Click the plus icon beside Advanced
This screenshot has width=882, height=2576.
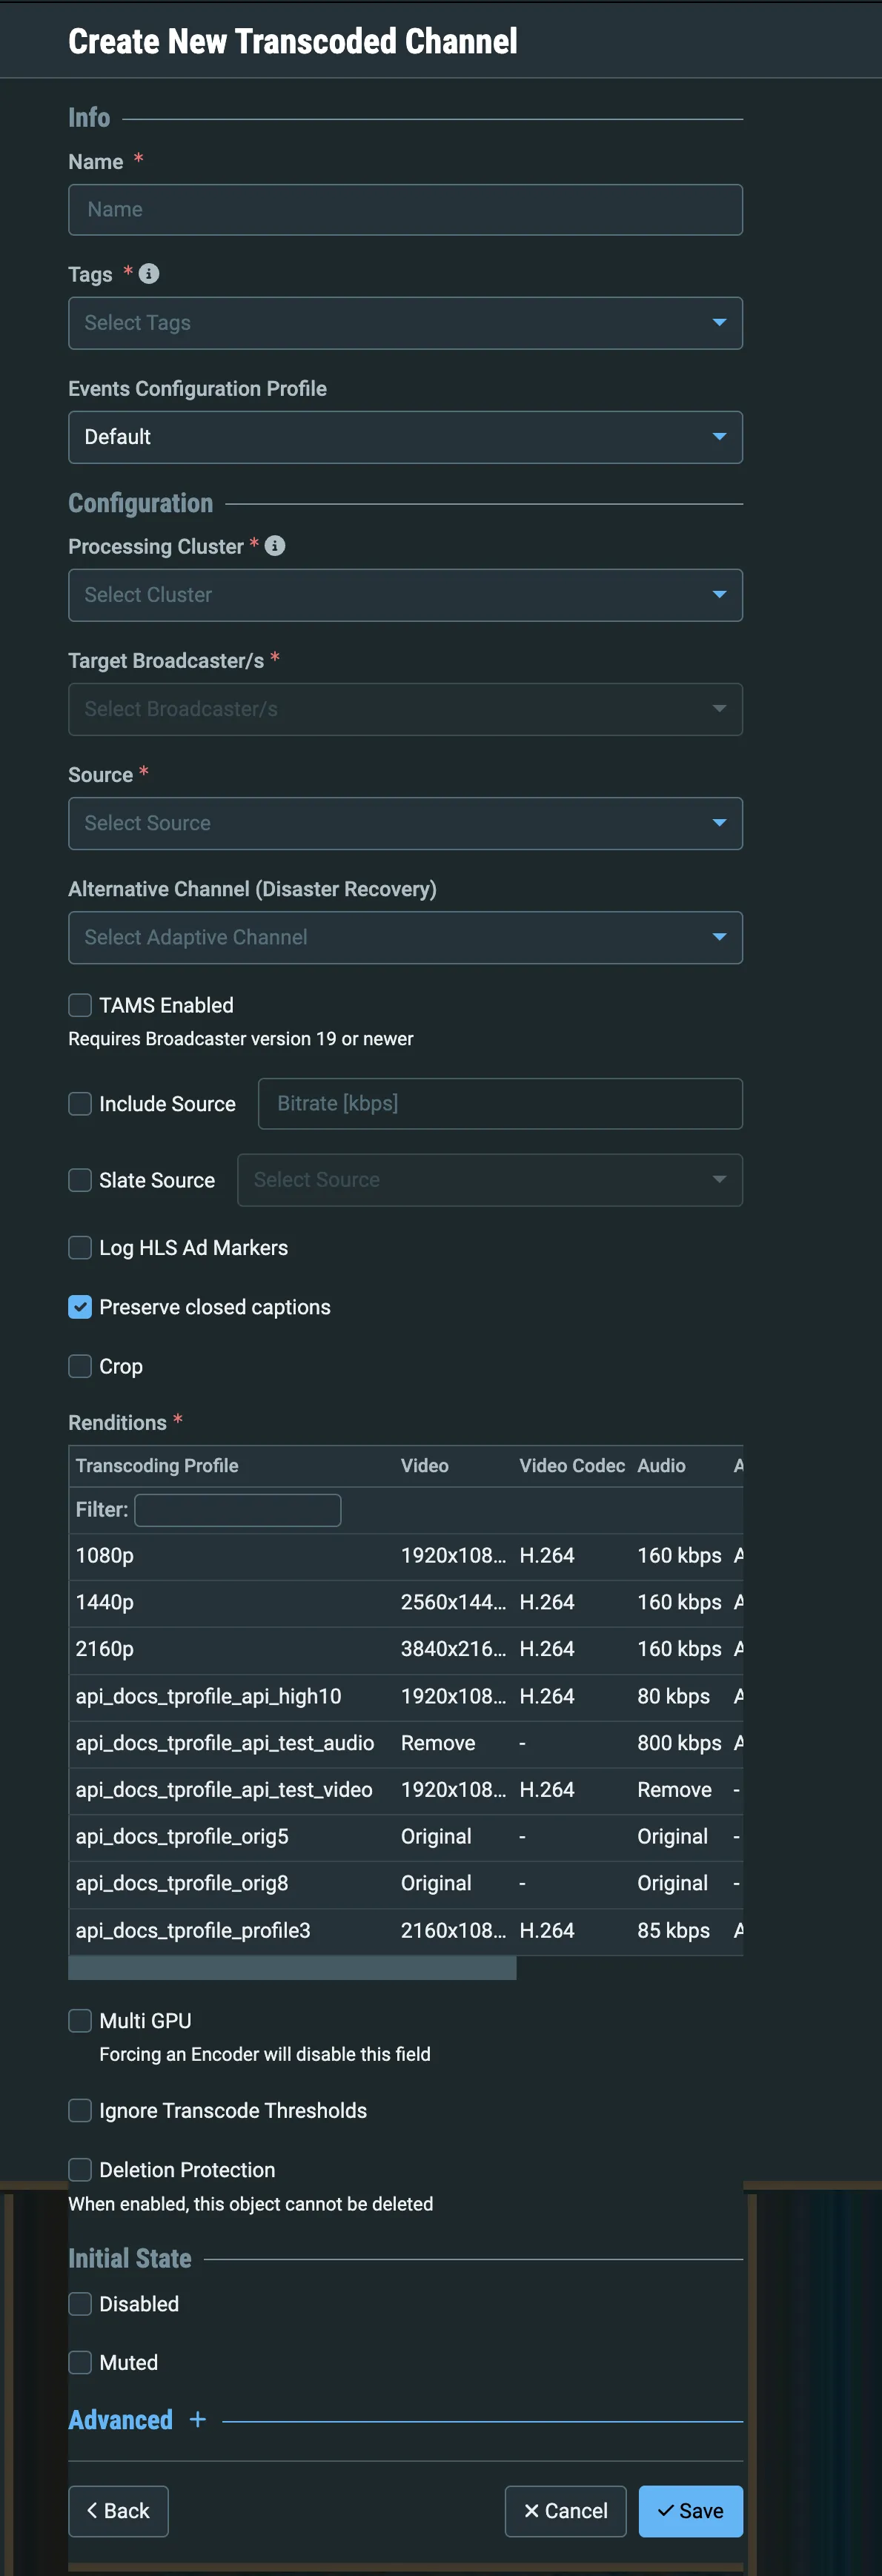[198, 2419]
